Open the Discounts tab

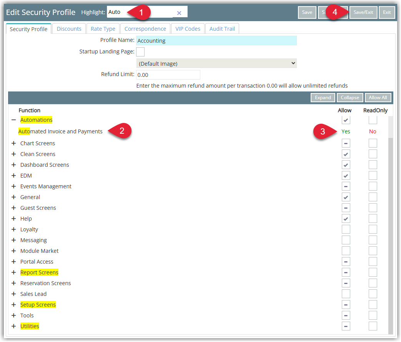(x=69, y=29)
